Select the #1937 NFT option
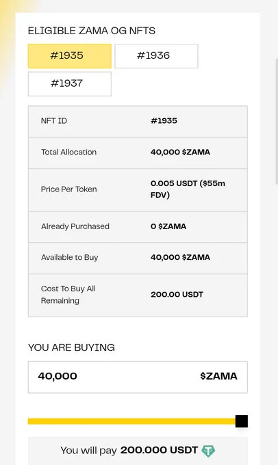 pos(70,83)
